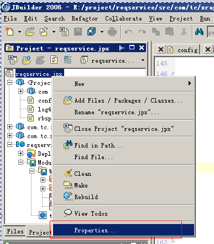Switch to the config editor tab

pyautogui.click(x=187, y=50)
